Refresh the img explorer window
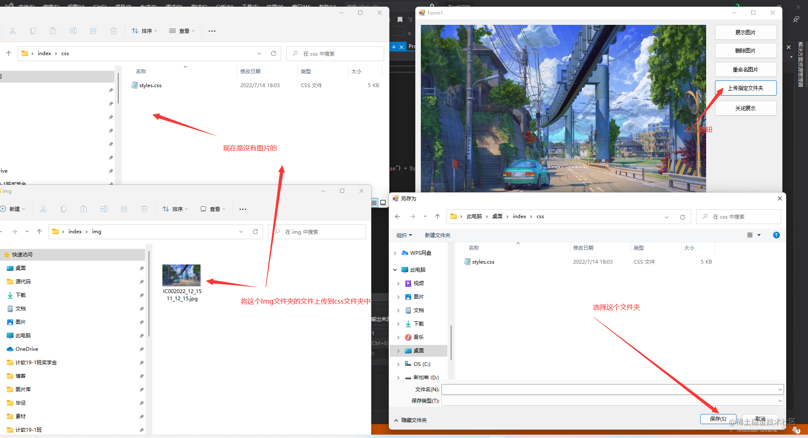Viewport: 808px width, 438px height. point(255,232)
